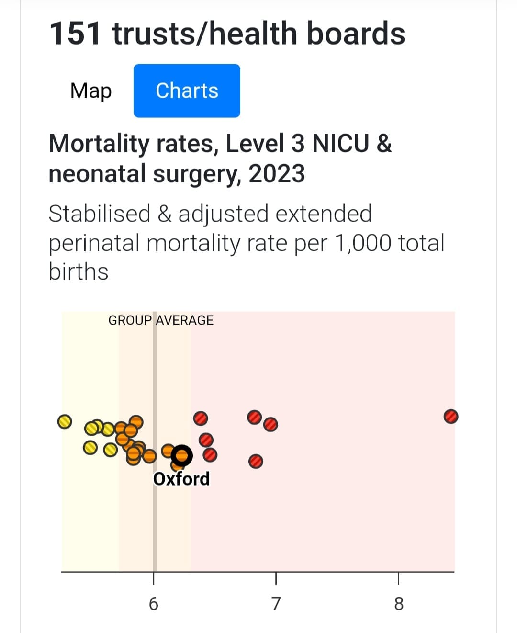Click the axis value 8
The width and height of the screenshot is (517, 633).
pos(399,604)
